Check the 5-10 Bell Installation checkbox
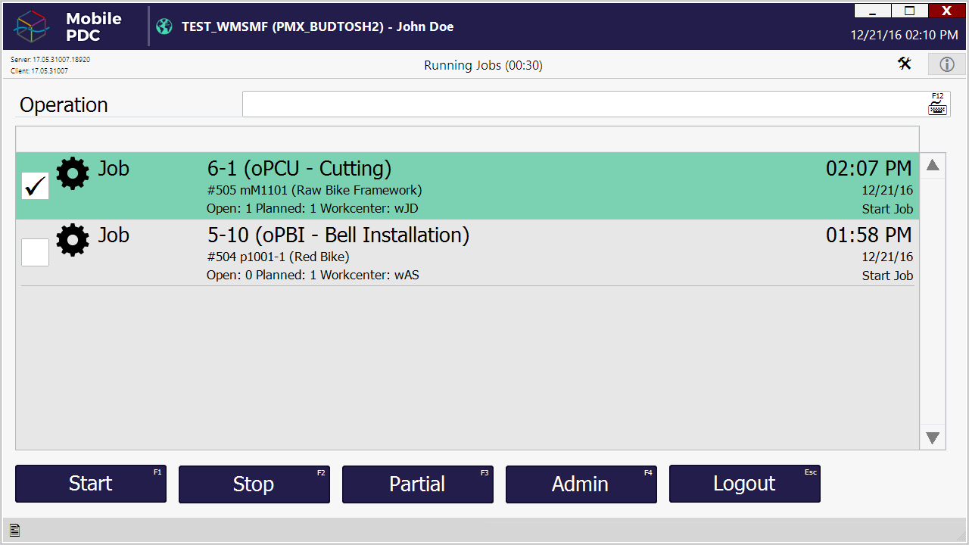This screenshot has height=545, width=969. pyautogui.click(x=35, y=252)
